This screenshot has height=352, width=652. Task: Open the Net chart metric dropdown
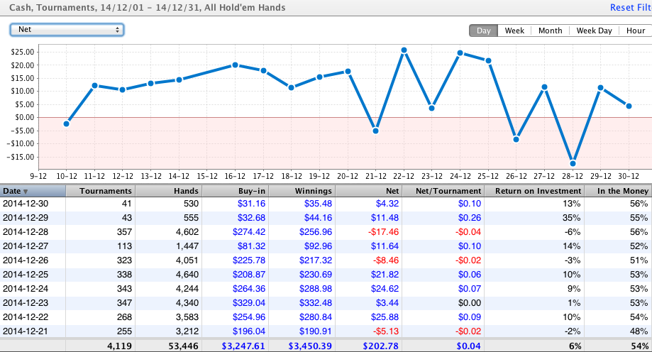[67, 30]
